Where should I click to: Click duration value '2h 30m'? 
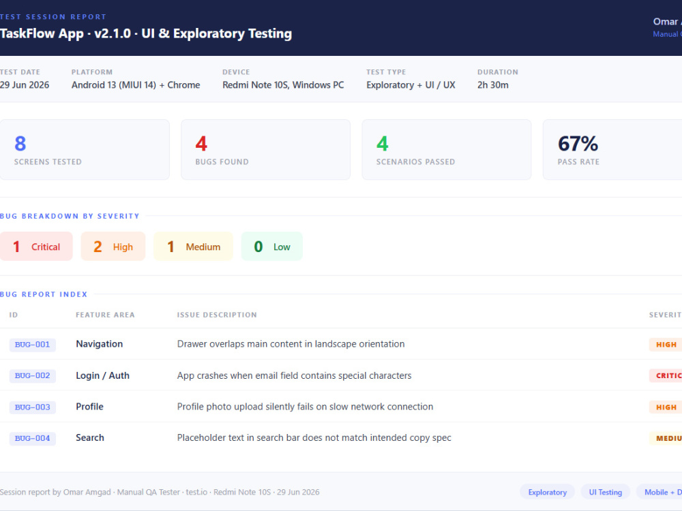pos(493,84)
